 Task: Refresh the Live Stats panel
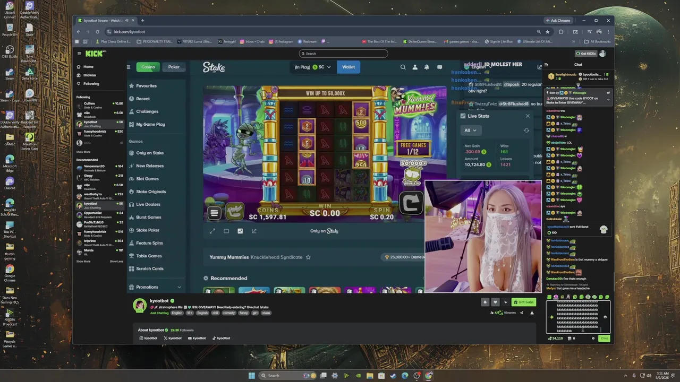(x=526, y=130)
